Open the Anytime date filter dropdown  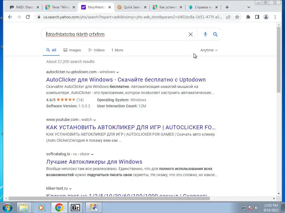coord(209,50)
